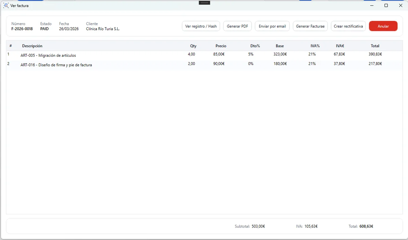Click line total 390,83€

pyautogui.click(x=375, y=54)
